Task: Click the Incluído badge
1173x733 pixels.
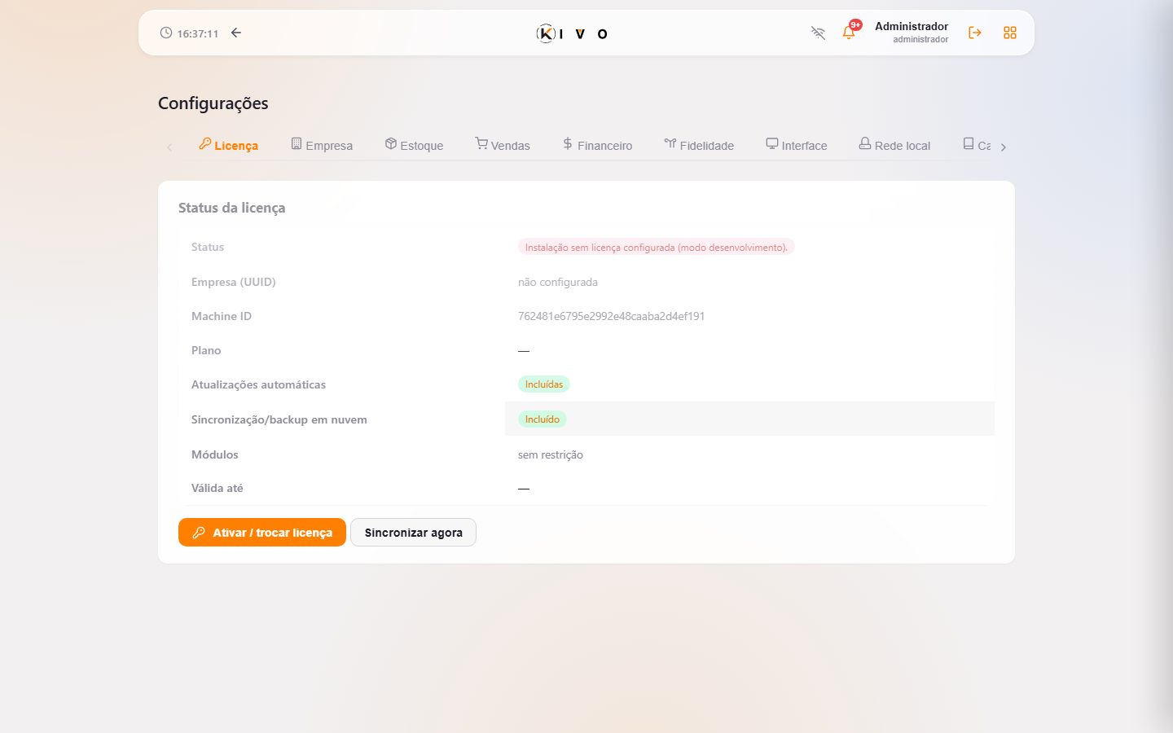Action: [x=542, y=419]
